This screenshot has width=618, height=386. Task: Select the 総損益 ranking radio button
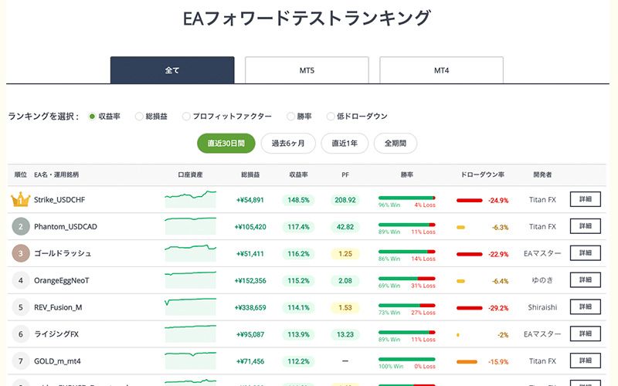click(139, 117)
